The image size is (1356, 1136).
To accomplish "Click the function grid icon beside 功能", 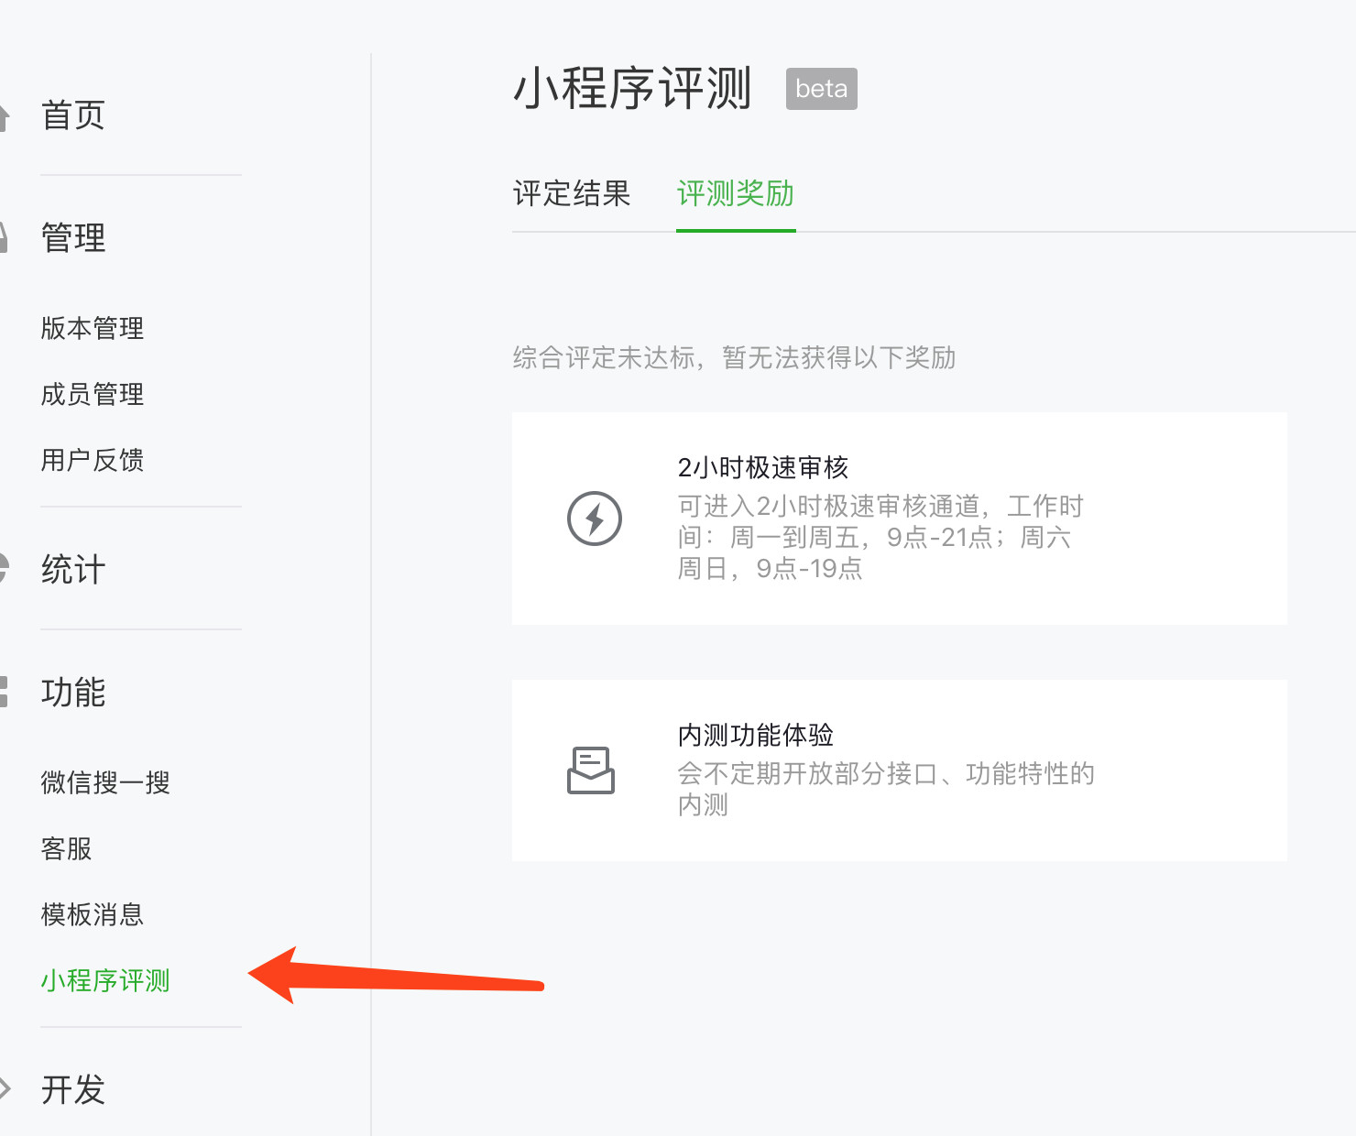I will 4,692.
